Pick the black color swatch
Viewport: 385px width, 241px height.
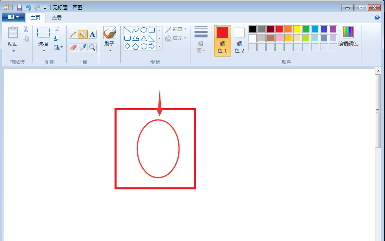253,29
